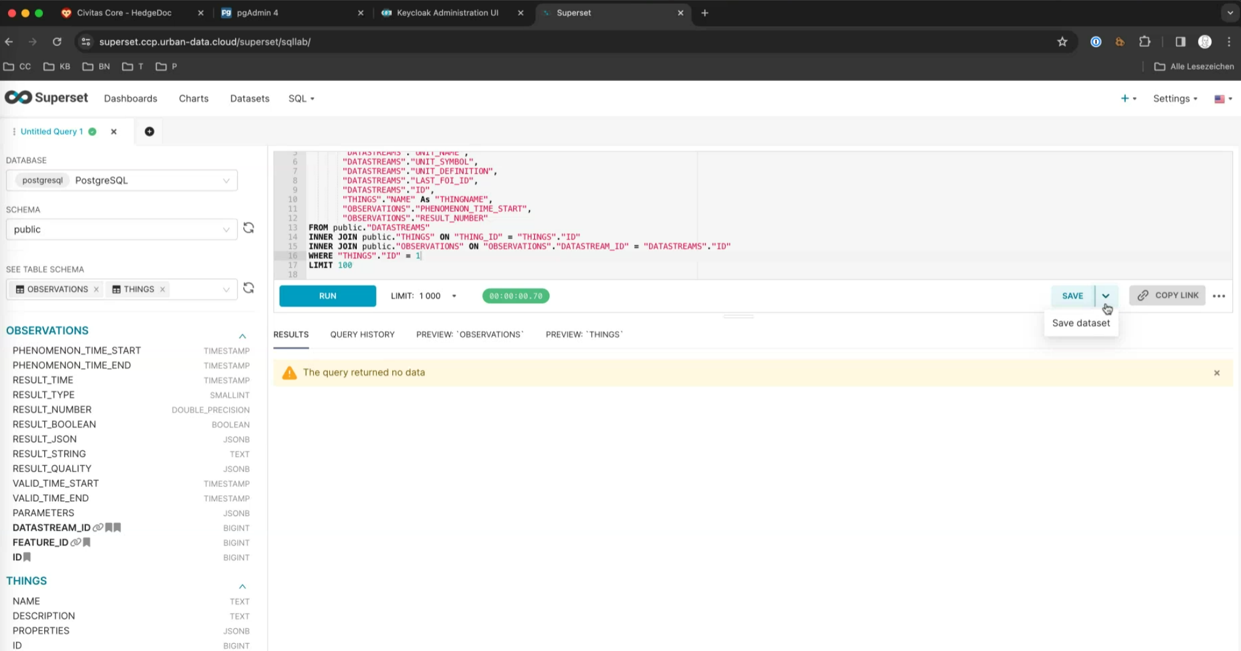Open the public schema dropdown
1241x651 pixels.
tap(122, 229)
